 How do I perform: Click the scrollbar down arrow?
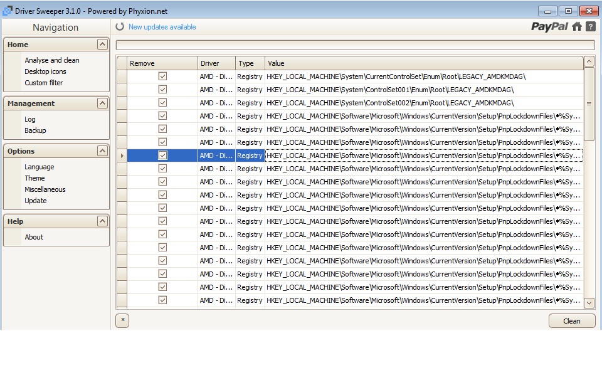pyautogui.click(x=589, y=303)
